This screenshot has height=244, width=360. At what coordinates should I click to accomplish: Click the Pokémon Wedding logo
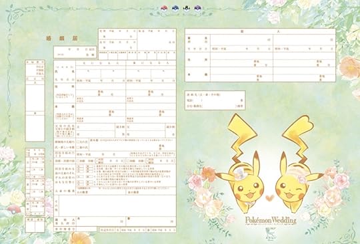point(271,221)
